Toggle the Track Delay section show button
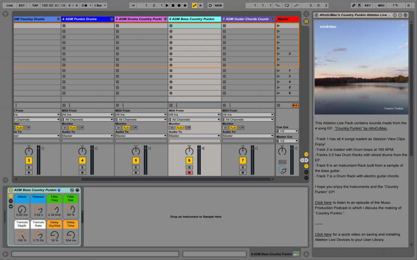The height and width of the screenshot is (260, 417). [306, 172]
